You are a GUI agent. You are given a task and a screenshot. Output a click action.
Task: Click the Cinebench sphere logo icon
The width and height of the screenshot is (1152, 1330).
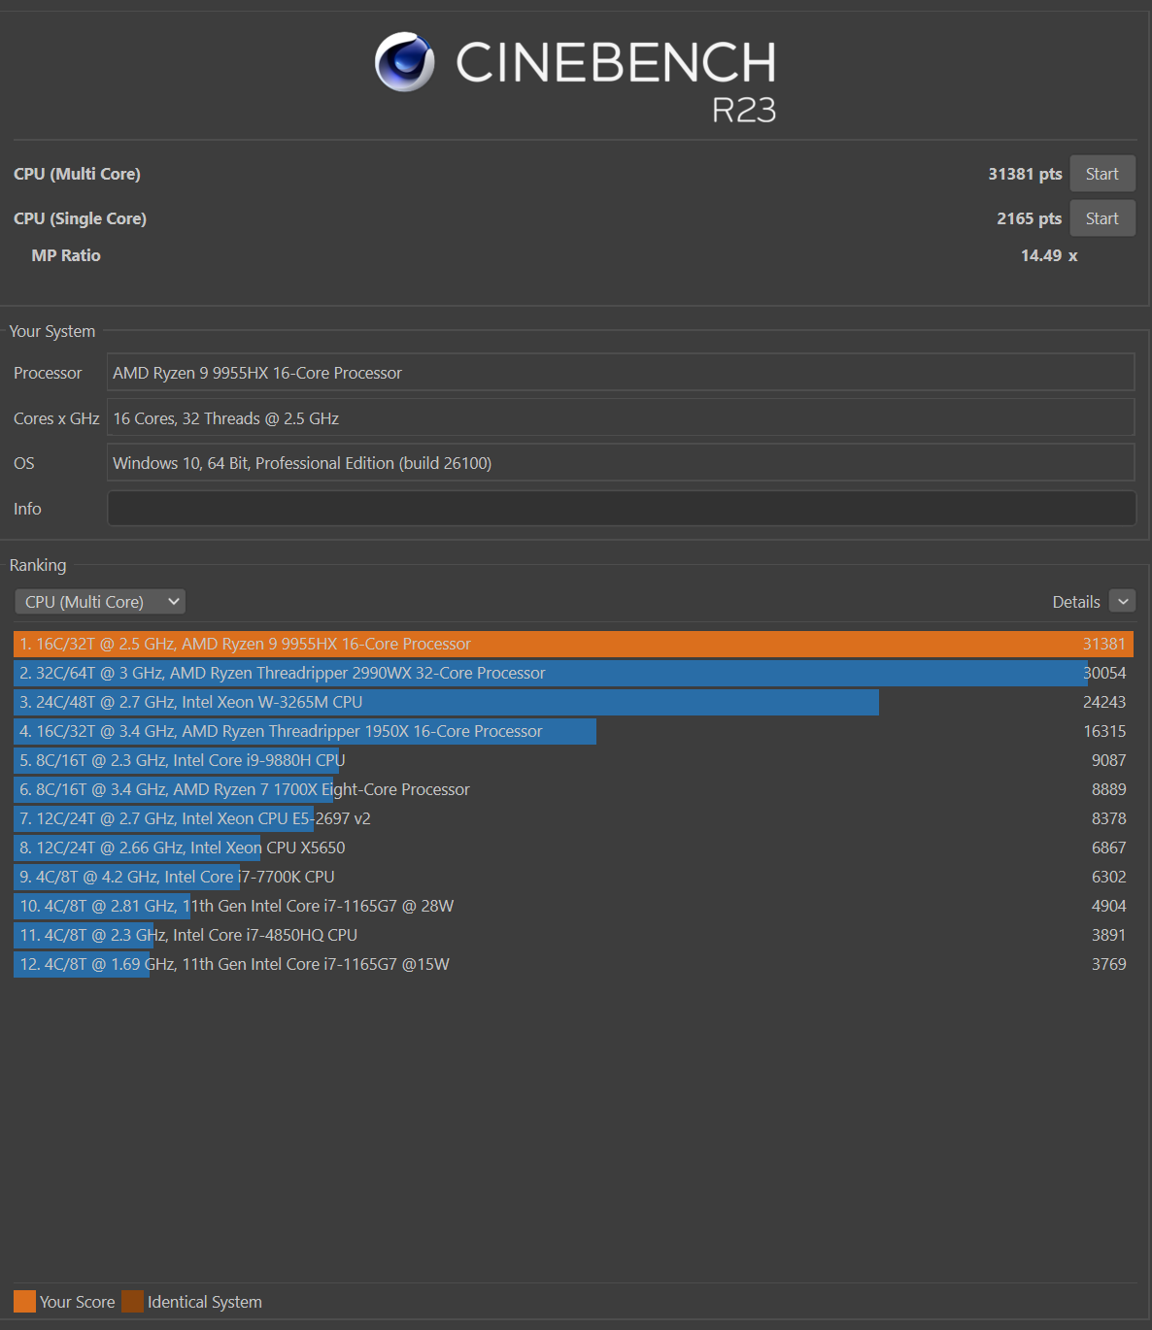(405, 62)
